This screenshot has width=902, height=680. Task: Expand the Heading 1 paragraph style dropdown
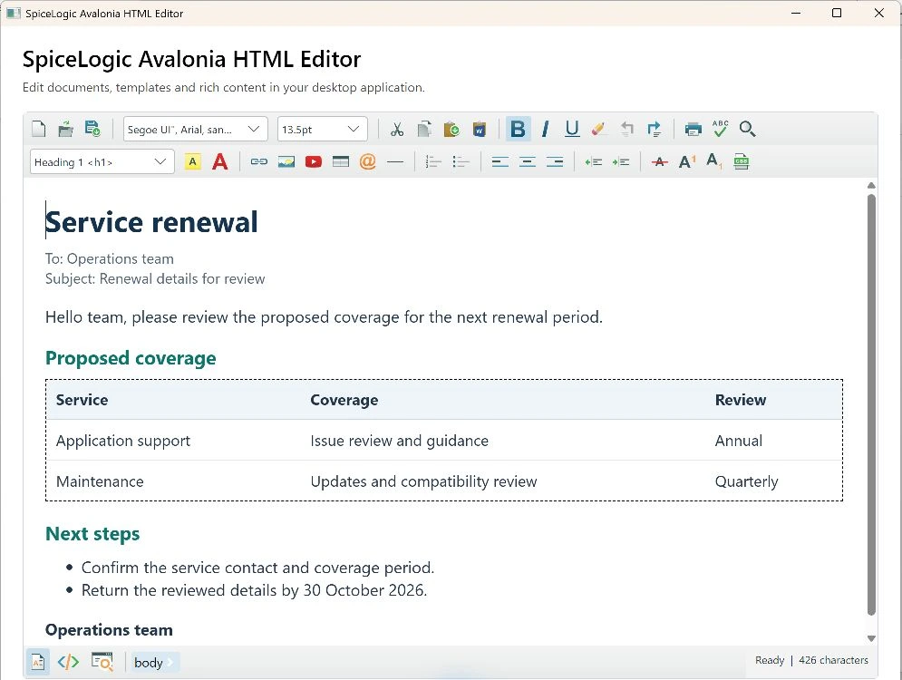pyautogui.click(x=102, y=162)
